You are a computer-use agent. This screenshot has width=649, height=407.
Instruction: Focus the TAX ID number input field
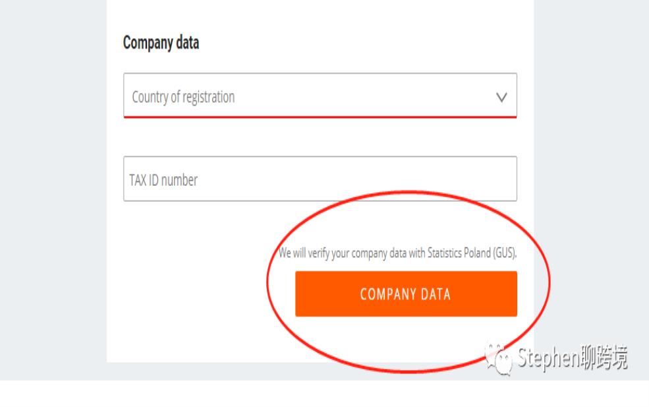coord(320,179)
